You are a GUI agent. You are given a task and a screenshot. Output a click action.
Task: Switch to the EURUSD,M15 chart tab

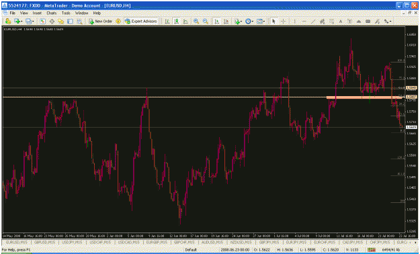(x=17, y=242)
